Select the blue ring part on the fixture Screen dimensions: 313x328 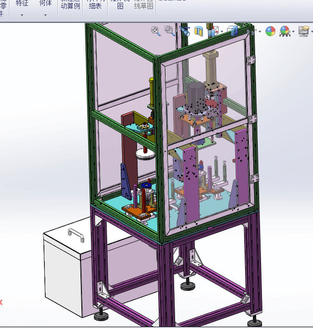coord(147,186)
